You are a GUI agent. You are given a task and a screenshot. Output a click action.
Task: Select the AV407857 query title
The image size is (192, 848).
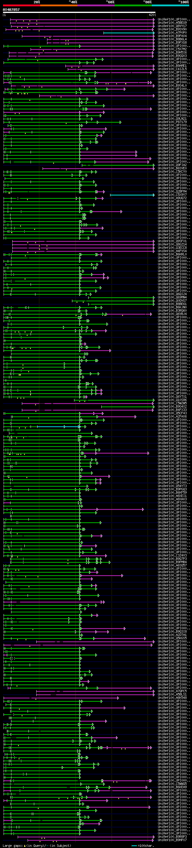click(11, 10)
